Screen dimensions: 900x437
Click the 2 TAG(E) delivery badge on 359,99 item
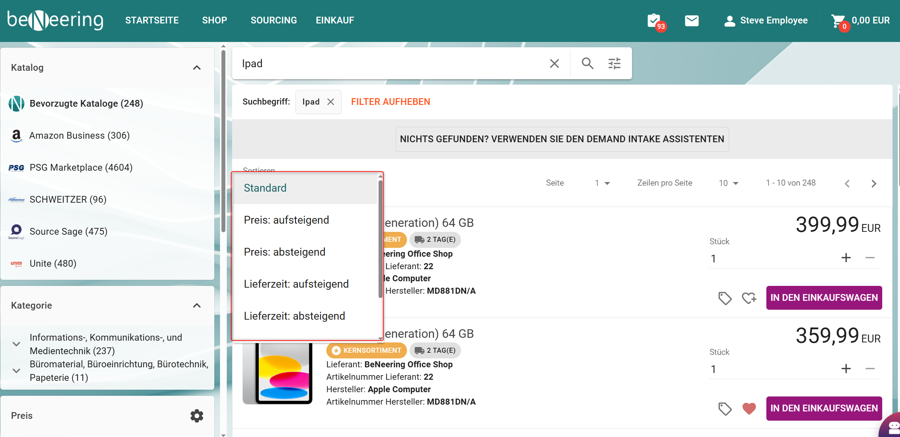(x=435, y=350)
